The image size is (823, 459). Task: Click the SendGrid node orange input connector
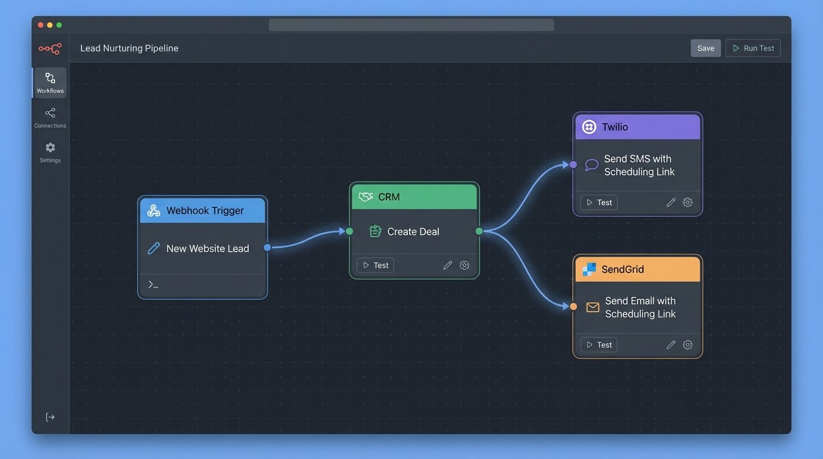pos(573,307)
